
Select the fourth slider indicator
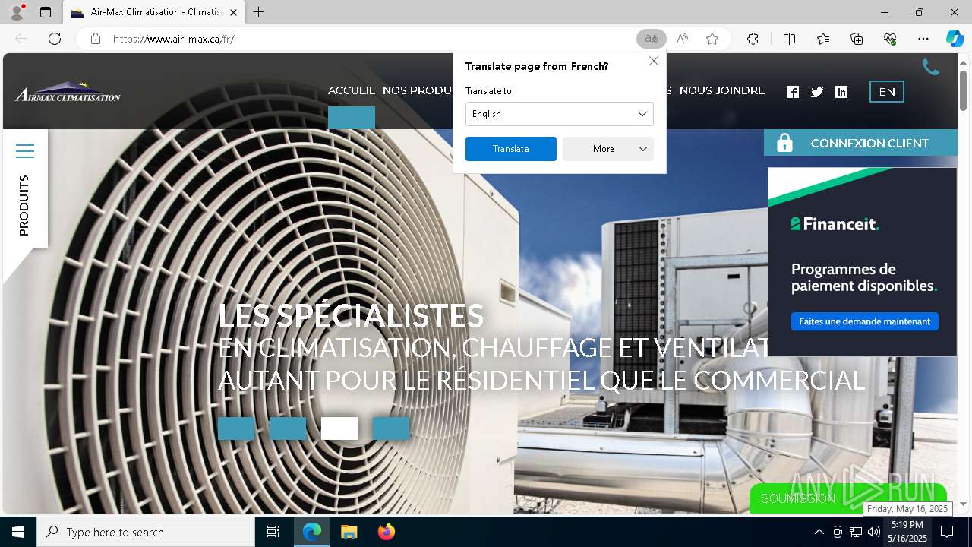click(391, 428)
